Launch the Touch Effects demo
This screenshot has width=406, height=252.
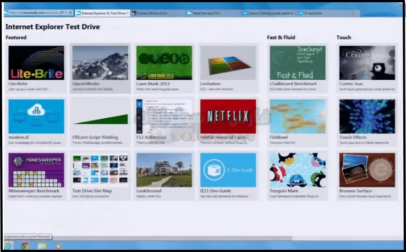(x=366, y=116)
